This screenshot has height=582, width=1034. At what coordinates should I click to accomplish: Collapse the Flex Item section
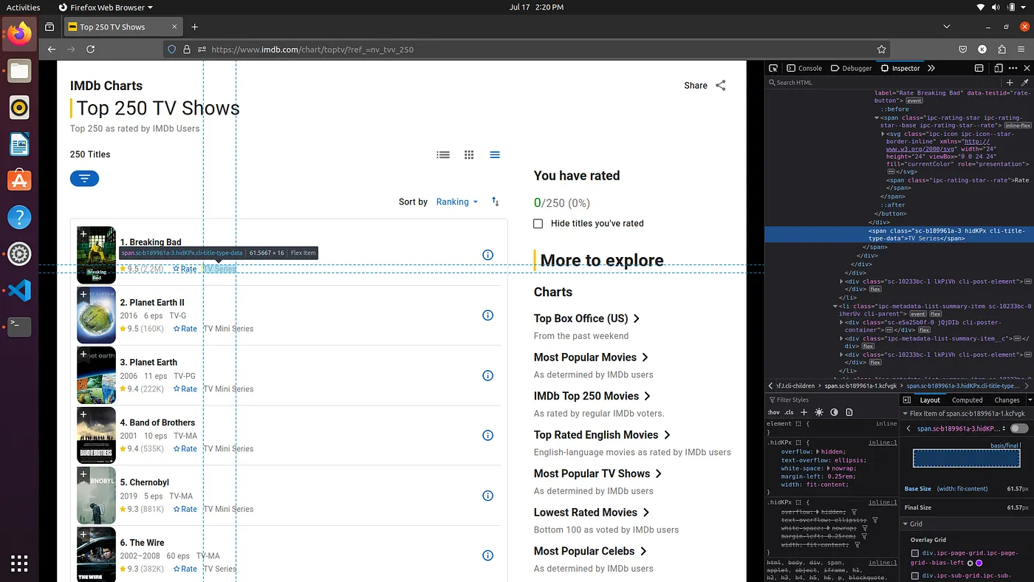pyautogui.click(x=906, y=414)
